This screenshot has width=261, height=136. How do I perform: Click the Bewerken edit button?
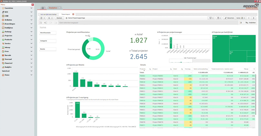(229, 18)
